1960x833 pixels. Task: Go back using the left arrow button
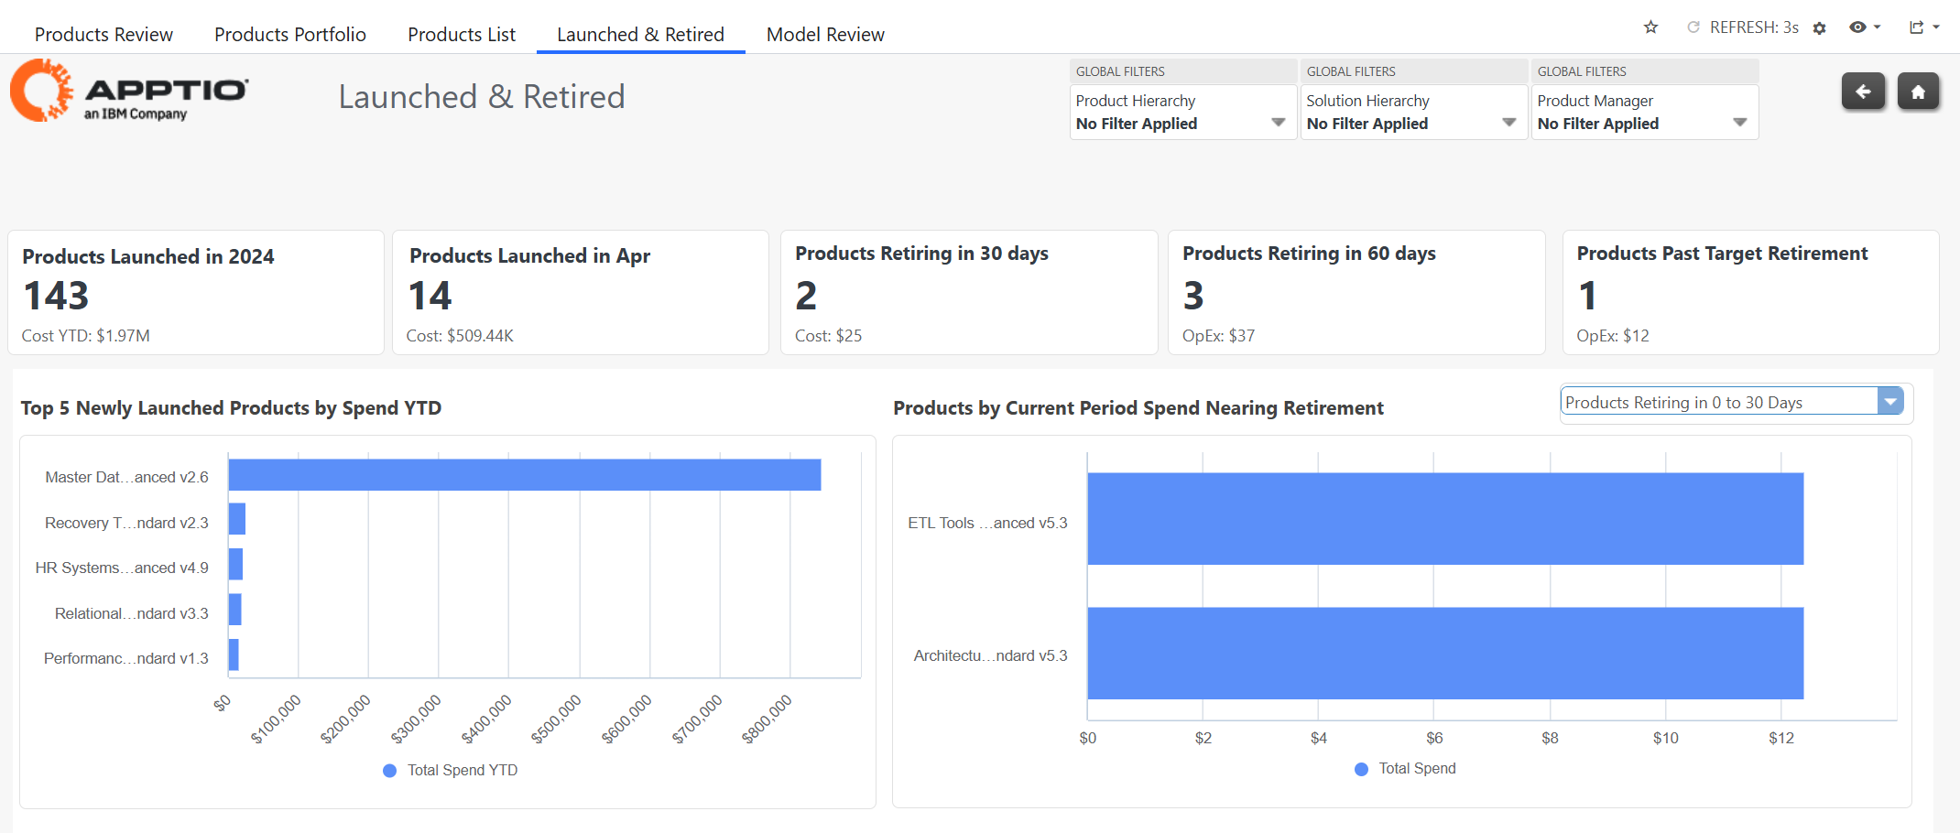[1863, 92]
